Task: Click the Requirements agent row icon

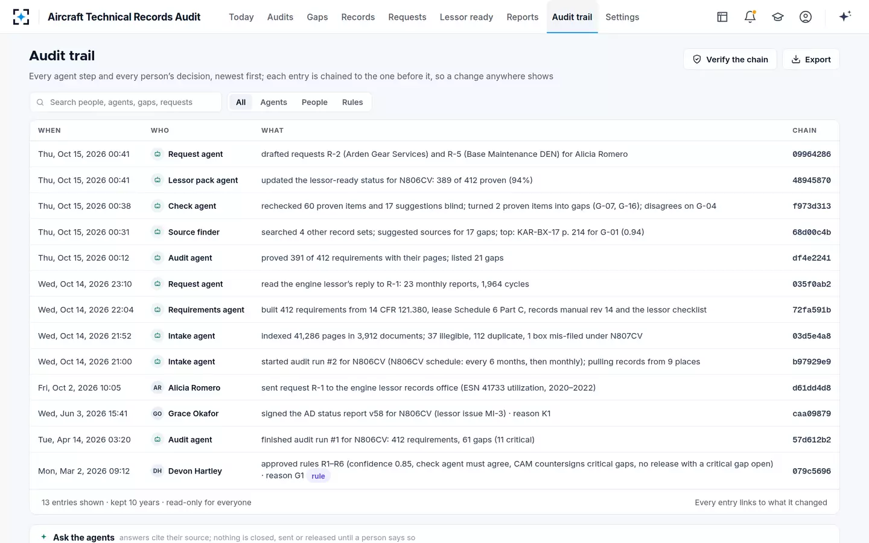Action: (x=158, y=310)
